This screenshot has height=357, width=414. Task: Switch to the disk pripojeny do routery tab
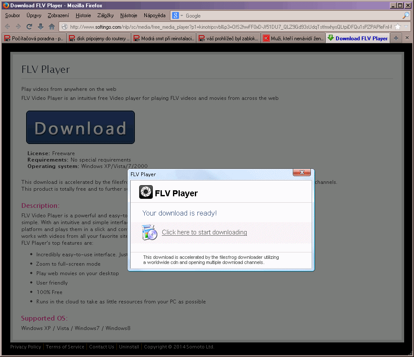click(x=99, y=38)
